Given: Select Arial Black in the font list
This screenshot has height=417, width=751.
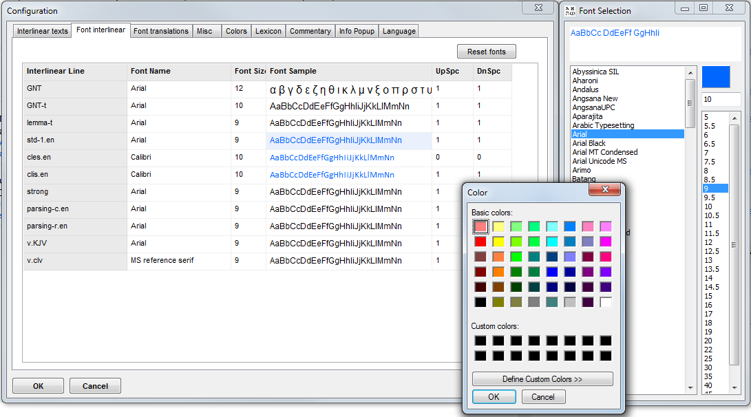Looking at the screenshot, I should [589, 143].
